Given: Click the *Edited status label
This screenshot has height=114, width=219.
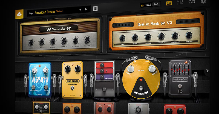Looking at the screenshot, I should (x=59, y=11).
